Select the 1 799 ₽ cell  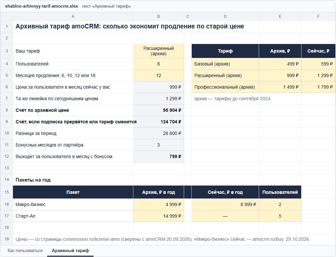tap(318, 87)
